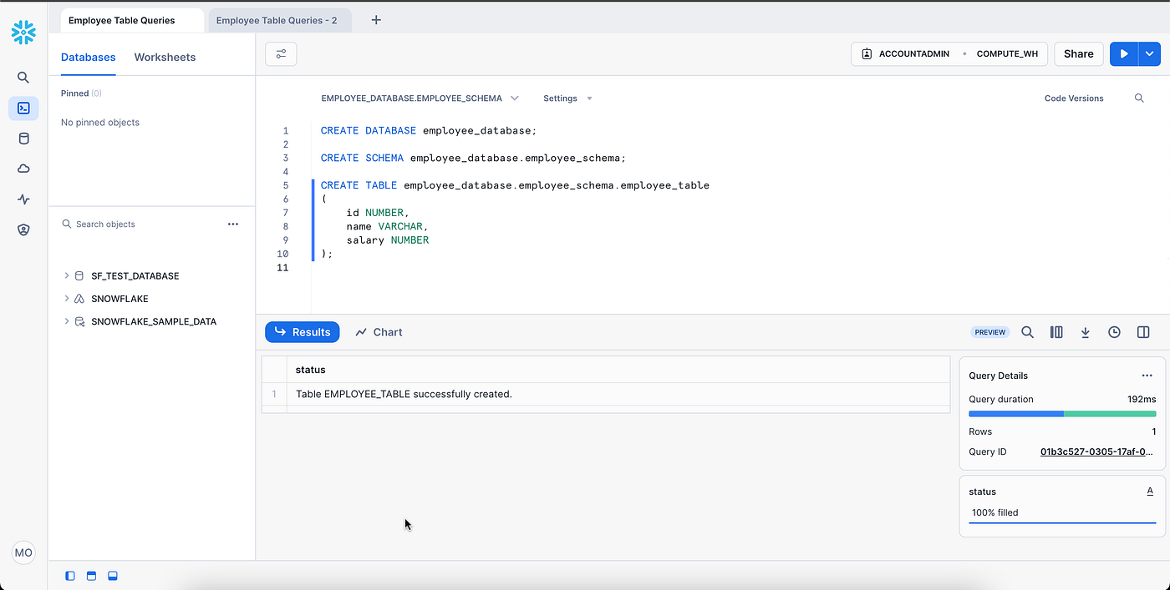Image resolution: width=1170 pixels, height=590 pixels.
Task: Open query history clock icon
Action: [x=1114, y=332]
